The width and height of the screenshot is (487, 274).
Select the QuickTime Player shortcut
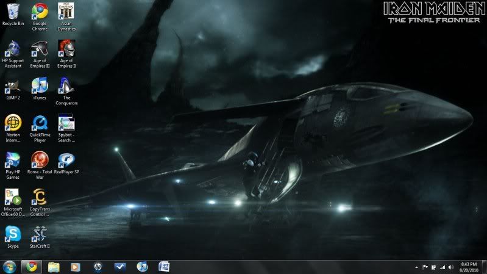40,128
